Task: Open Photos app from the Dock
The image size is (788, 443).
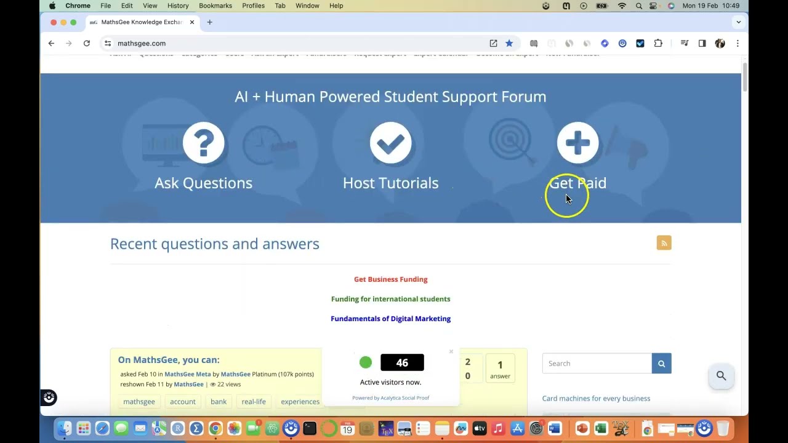Action: (x=234, y=428)
